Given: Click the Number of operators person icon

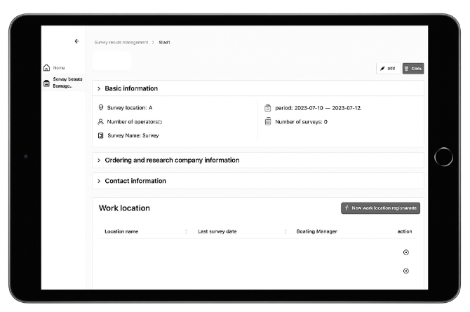Looking at the screenshot, I should (101, 121).
